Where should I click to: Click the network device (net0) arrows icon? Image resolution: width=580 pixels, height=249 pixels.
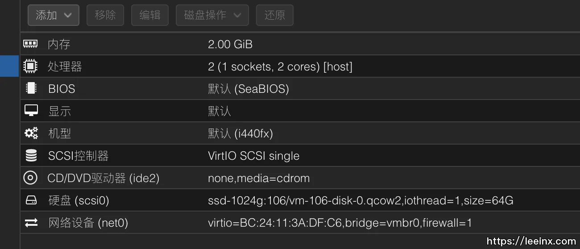[x=31, y=223]
